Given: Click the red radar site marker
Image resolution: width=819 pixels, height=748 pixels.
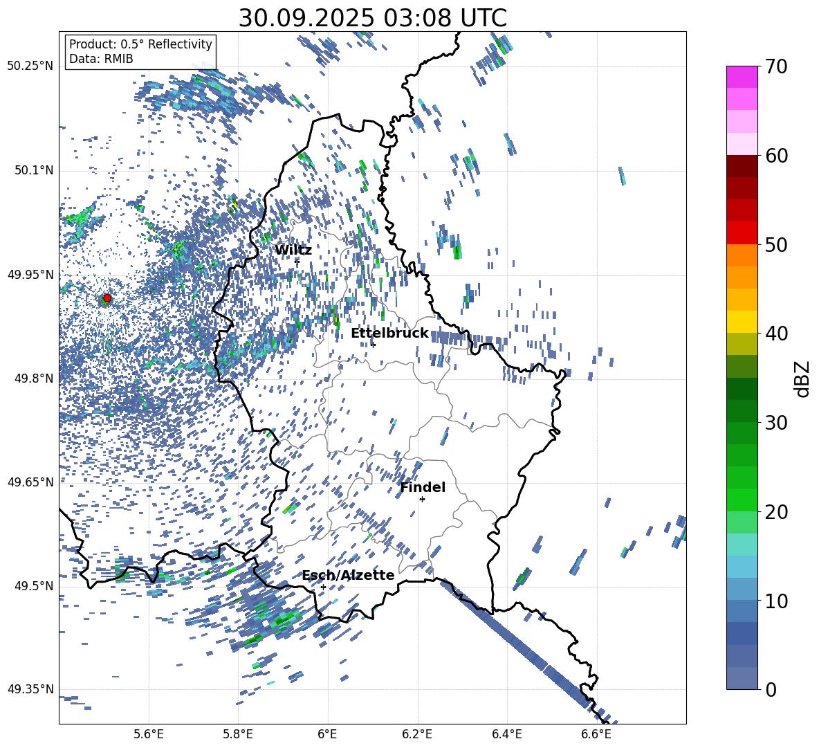Looking at the screenshot, I should (107, 298).
